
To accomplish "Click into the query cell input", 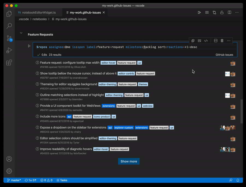I will point(135,47).
